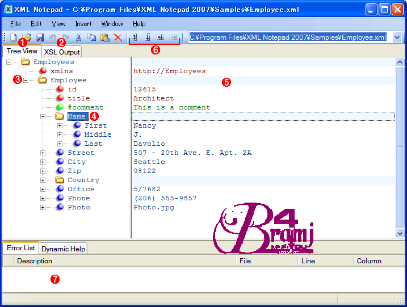
Task: Click the Cut scissors icon
Action: pos(78,37)
